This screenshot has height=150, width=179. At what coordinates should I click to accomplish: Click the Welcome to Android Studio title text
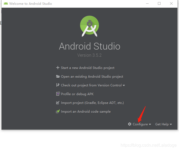coord(31,3)
